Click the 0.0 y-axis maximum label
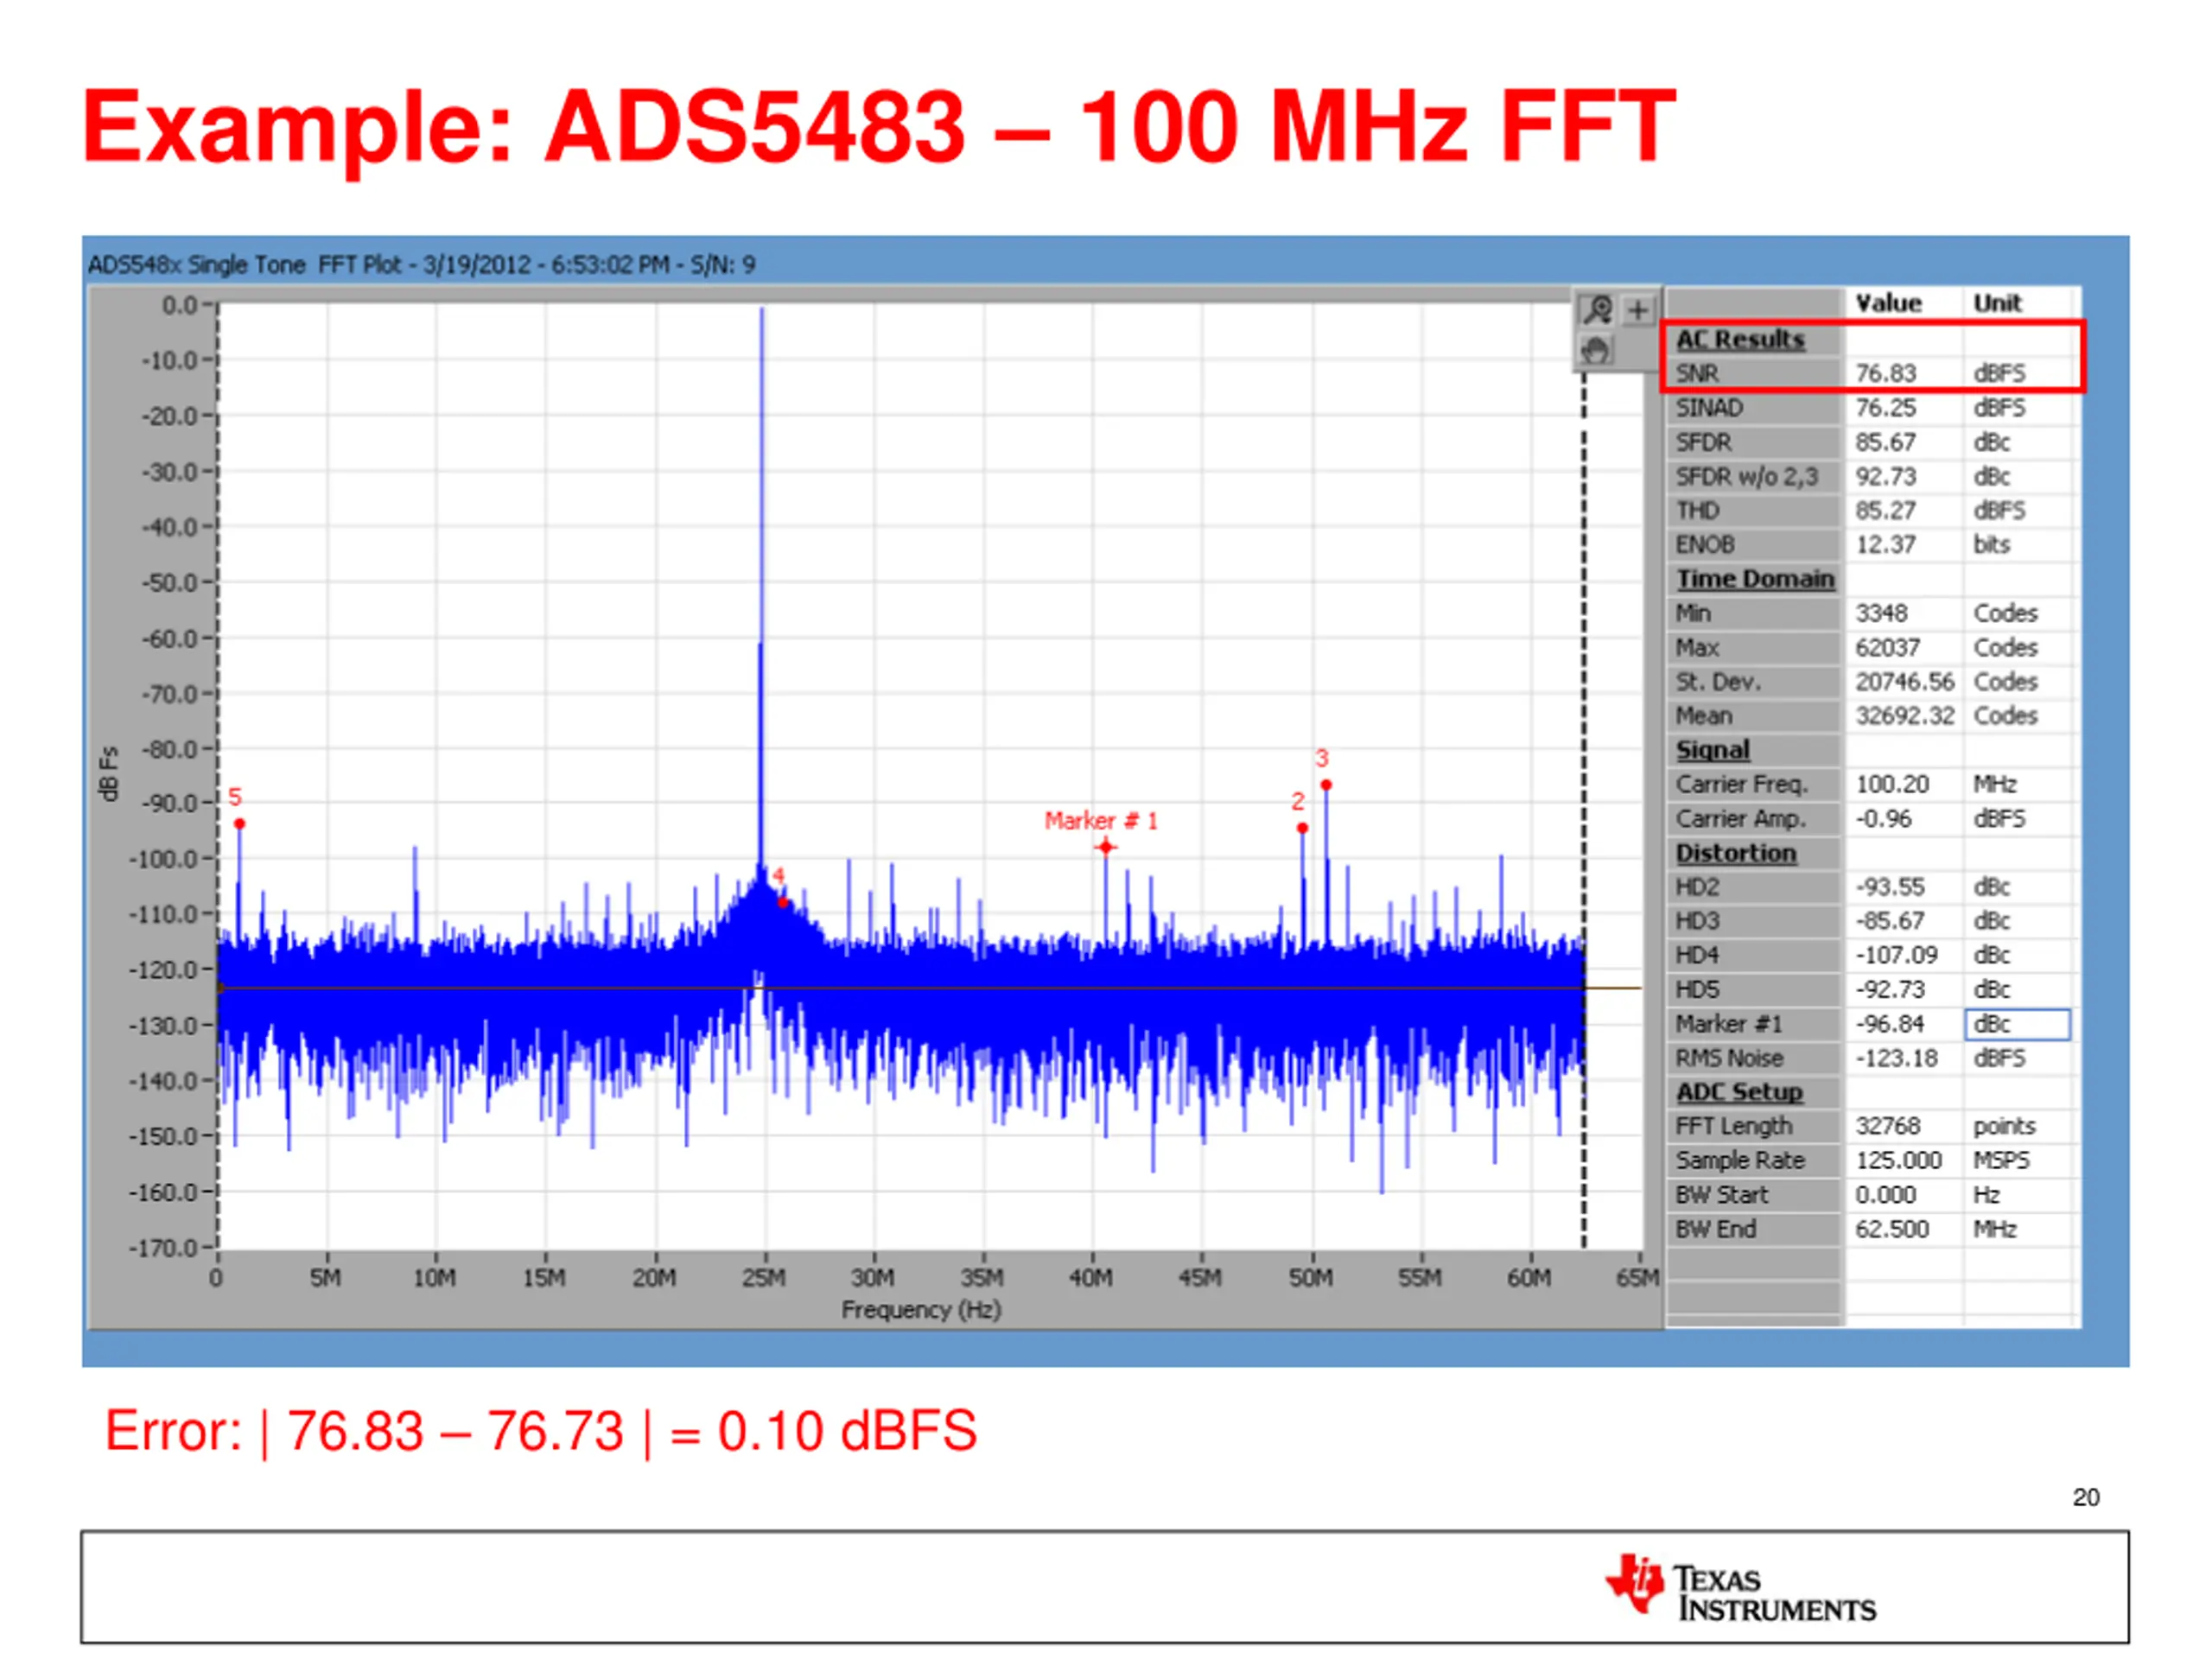Image resolution: width=2212 pixels, height=1659 pixels. pyautogui.click(x=180, y=305)
